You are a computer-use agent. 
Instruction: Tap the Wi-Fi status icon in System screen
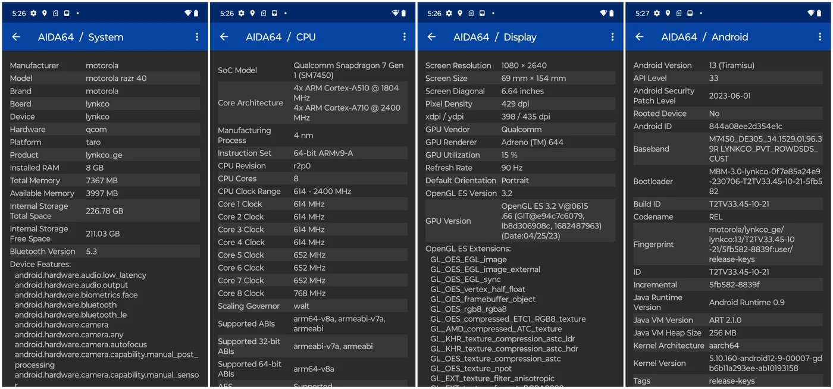click(x=188, y=13)
